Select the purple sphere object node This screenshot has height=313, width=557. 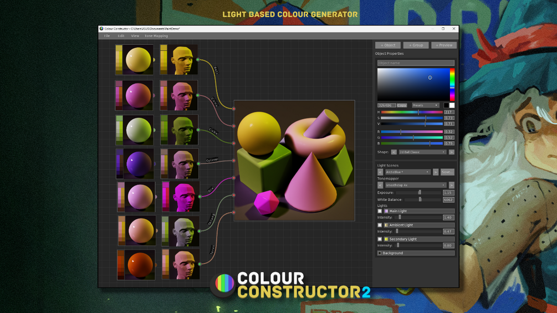coord(135,163)
